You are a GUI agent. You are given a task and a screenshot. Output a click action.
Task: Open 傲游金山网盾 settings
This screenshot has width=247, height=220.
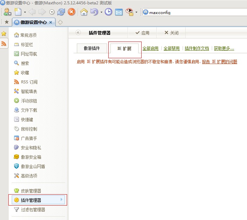pyautogui.click(x=30, y=166)
